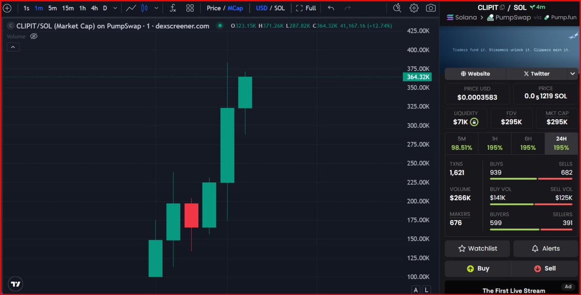Switch to the 5m timeframe
The height and width of the screenshot is (295, 581).
(x=53, y=8)
